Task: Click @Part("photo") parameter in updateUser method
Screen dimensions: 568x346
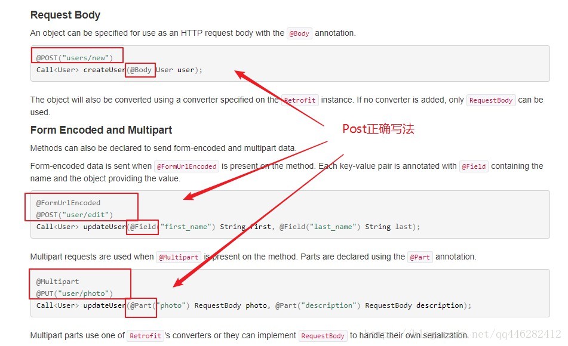Action: pyautogui.click(x=158, y=305)
